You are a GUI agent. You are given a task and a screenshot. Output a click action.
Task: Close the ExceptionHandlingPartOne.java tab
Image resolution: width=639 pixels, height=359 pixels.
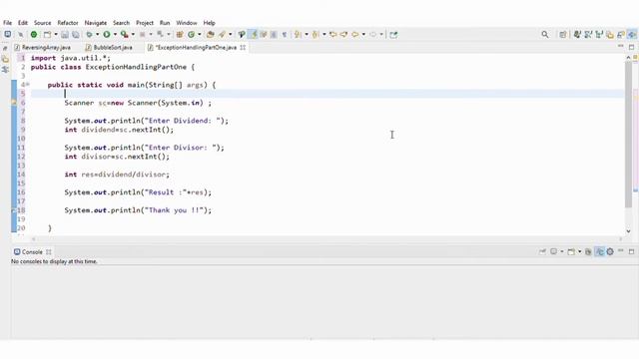(x=243, y=47)
